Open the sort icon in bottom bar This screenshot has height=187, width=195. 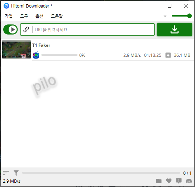point(6,173)
